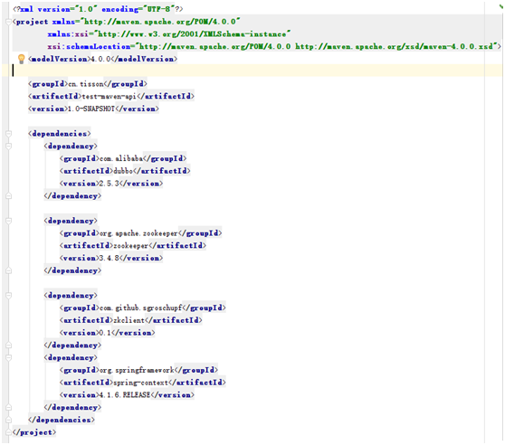The width and height of the screenshot is (505, 445).
Task: Collapse the project tag fold marker
Action: (9, 22)
